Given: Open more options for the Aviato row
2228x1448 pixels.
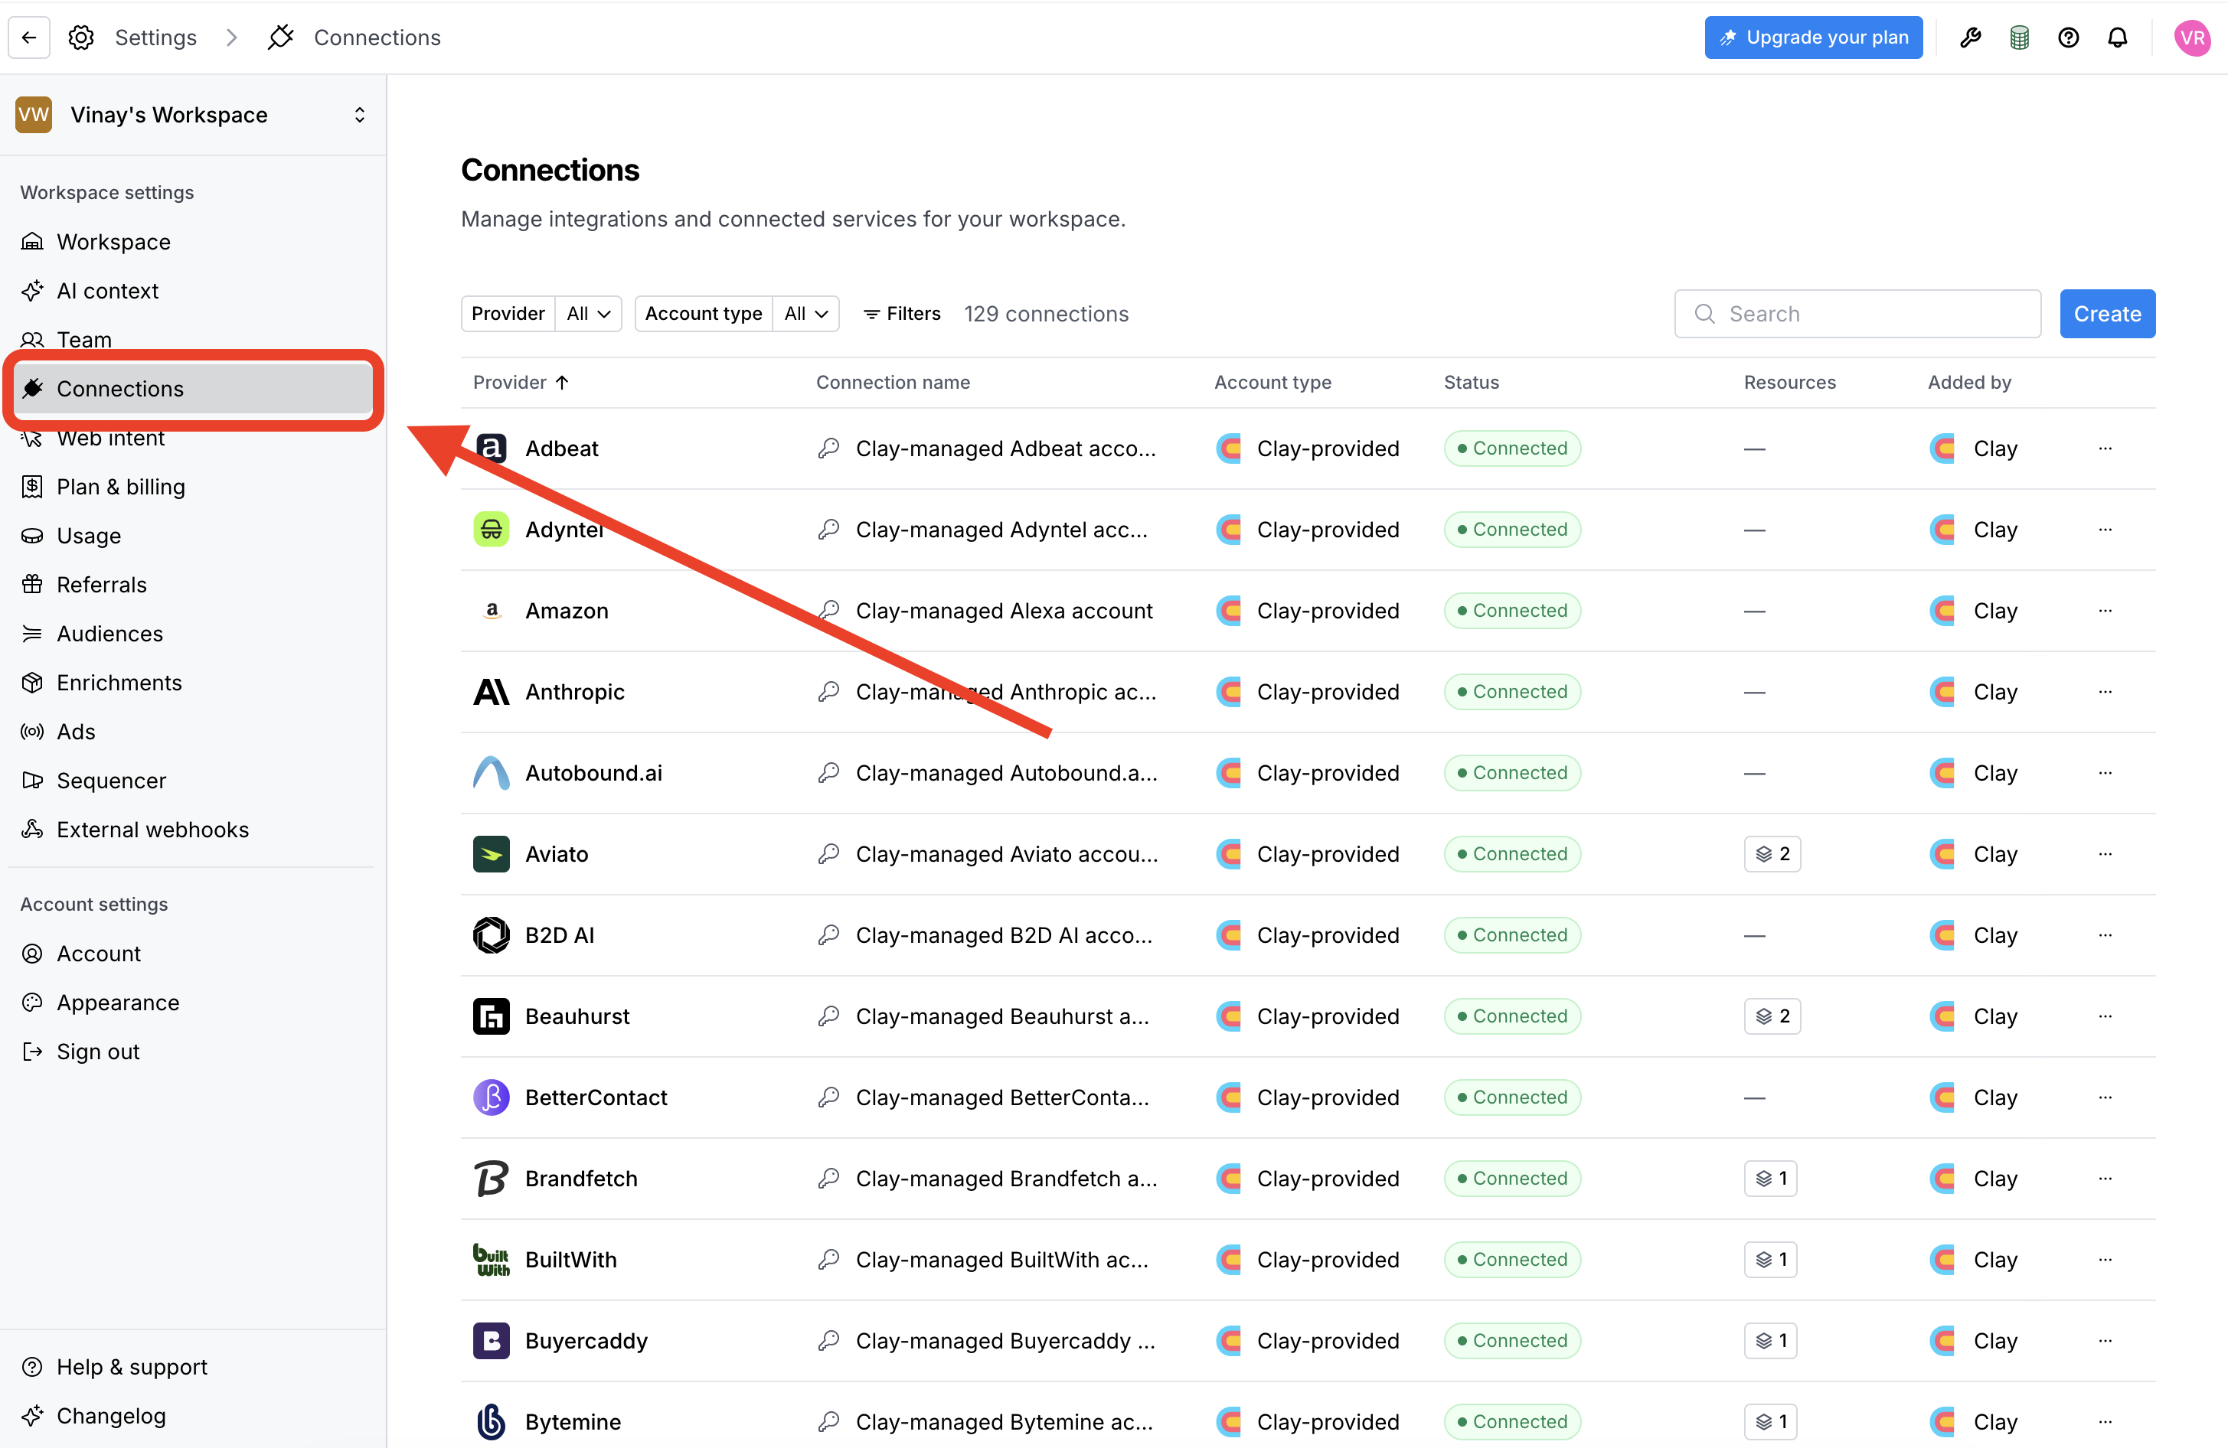Looking at the screenshot, I should click(x=2105, y=853).
